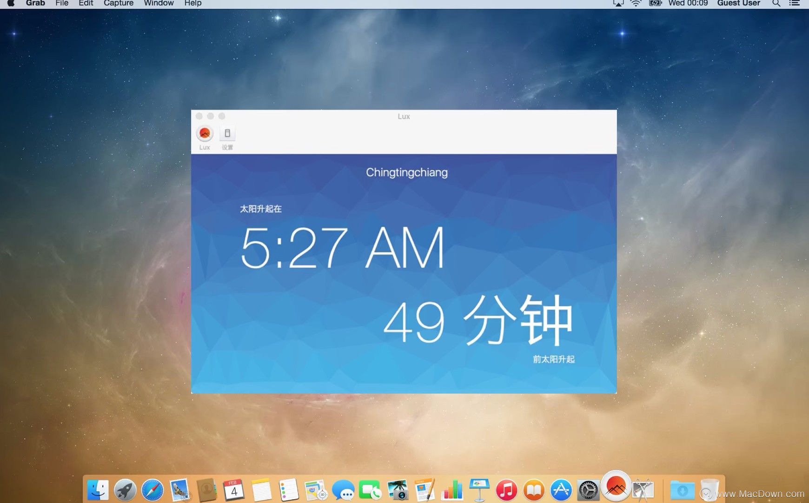Viewport: 809px width, 503px height.
Task: Click the Lux app icon in Dock
Action: click(x=616, y=486)
